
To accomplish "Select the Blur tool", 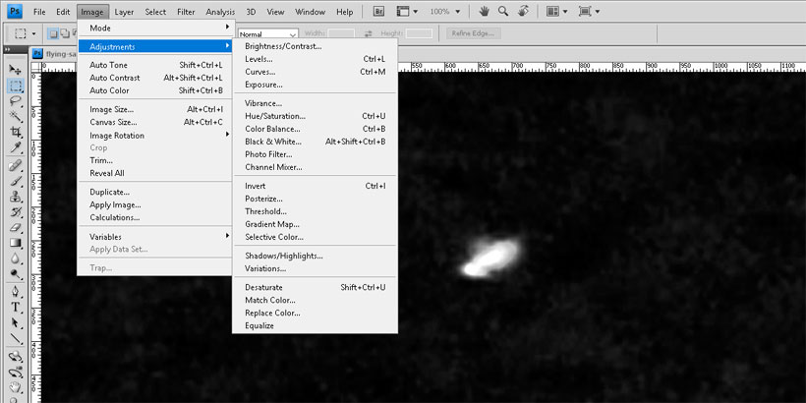I will click(x=16, y=259).
